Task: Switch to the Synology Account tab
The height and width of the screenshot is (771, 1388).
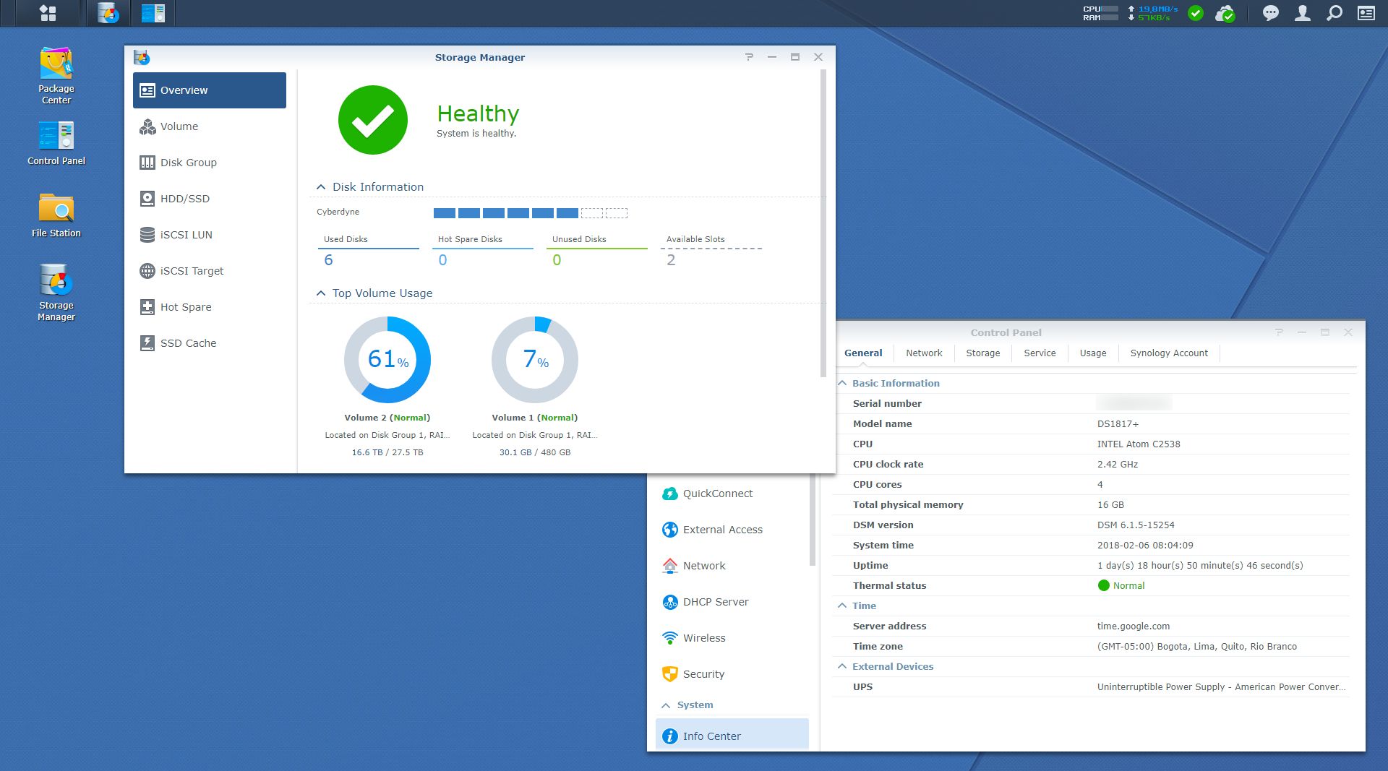Action: click(x=1168, y=353)
